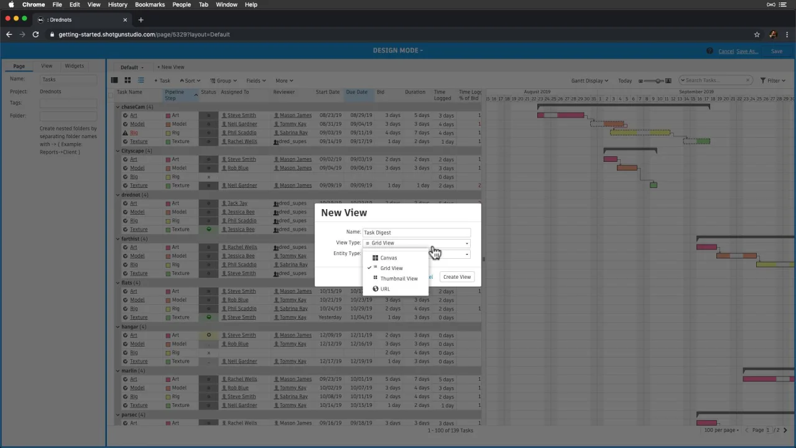This screenshot has width=796, height=448.
Task: Collapse the chaseCam group
Action: tap(118, 107)
